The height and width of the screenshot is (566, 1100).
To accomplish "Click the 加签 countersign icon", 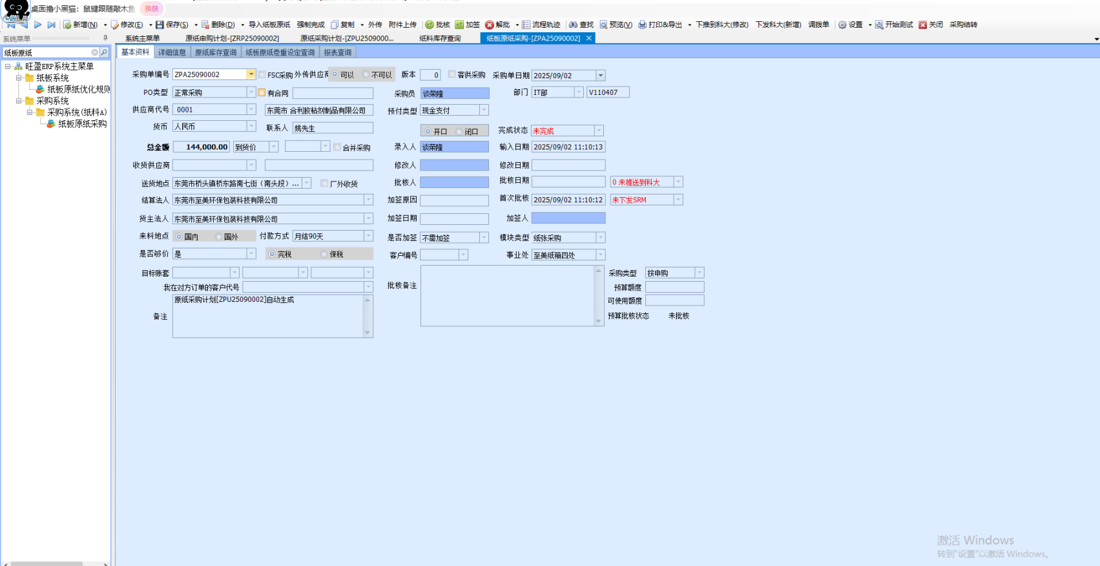I will pos(459,25).
